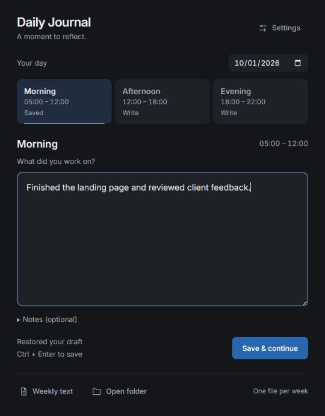The height and width of the screenshot is (416, 325).
Task: Click the 'A moment to reflect.' subtitle
Action: [52, 37]
